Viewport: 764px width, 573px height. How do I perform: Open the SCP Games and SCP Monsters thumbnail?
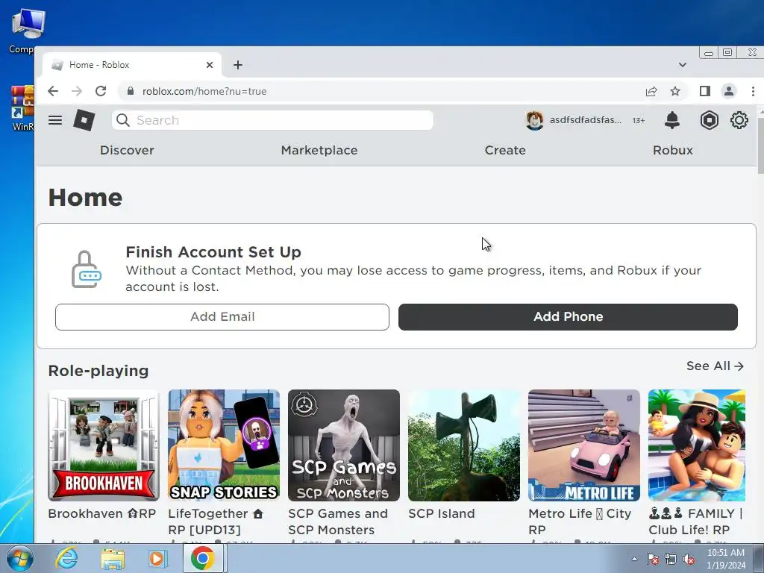click(343, 445)
